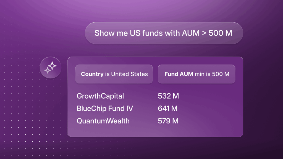Open the QuantumWealth fund result

103,121
